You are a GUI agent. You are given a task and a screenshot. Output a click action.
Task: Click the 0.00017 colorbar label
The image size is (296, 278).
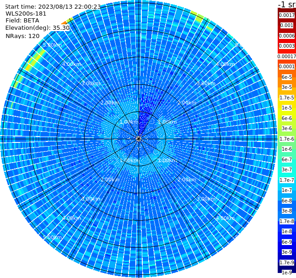287,56
